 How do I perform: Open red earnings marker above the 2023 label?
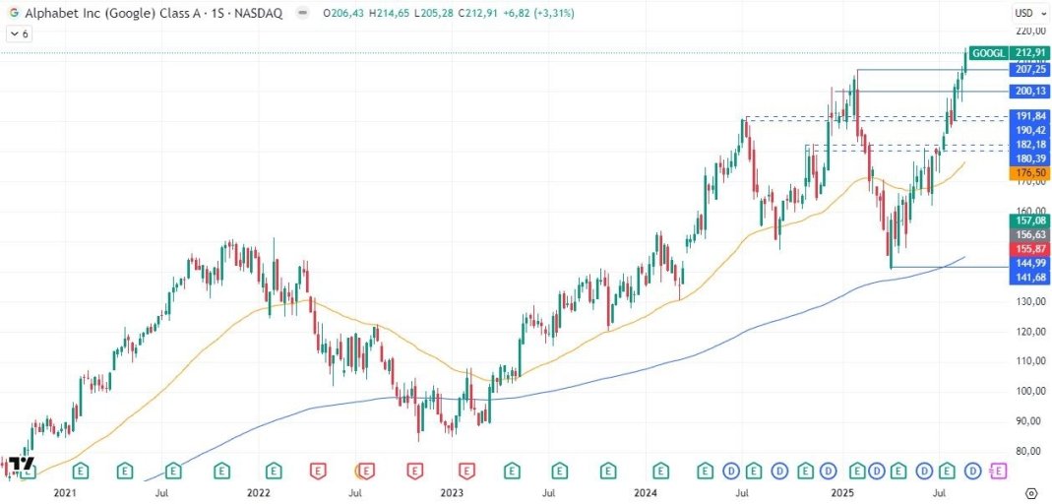point(467,472)
